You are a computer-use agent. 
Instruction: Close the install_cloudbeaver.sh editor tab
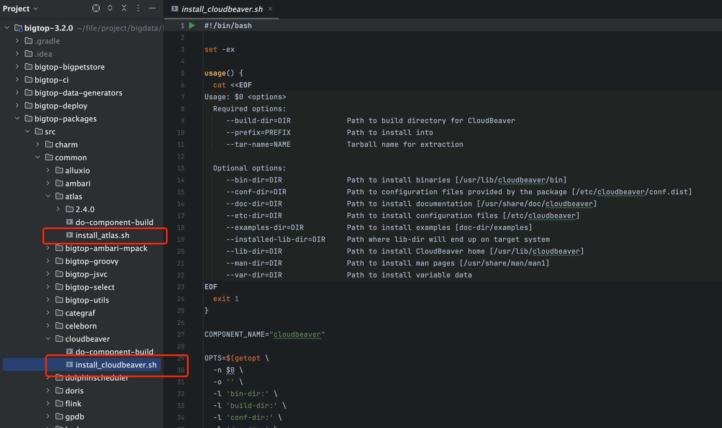270,9
